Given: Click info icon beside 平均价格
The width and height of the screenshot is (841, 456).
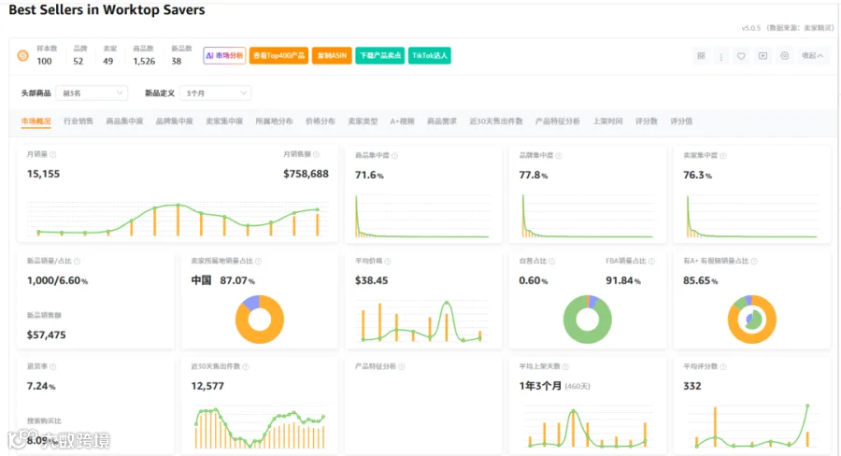Looking at the screenshot, I should point(388,262).
